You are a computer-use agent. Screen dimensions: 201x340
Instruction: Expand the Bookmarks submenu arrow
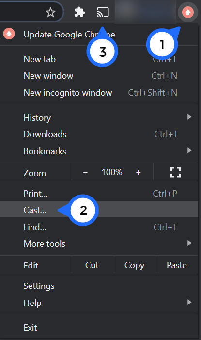click(189, 150)
